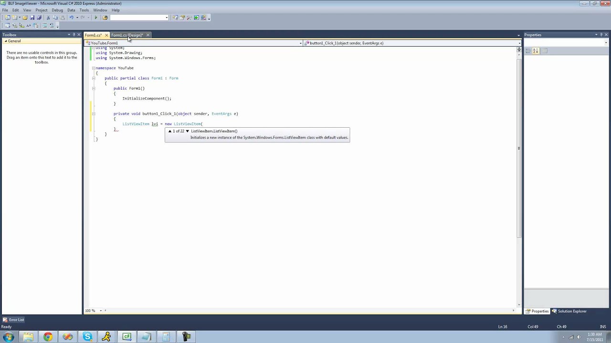Image resolution: width=611 pixels, height=343 pixels.
Task: Open the Debug menu
Action: pyautogui.click(x=57, y=10)
